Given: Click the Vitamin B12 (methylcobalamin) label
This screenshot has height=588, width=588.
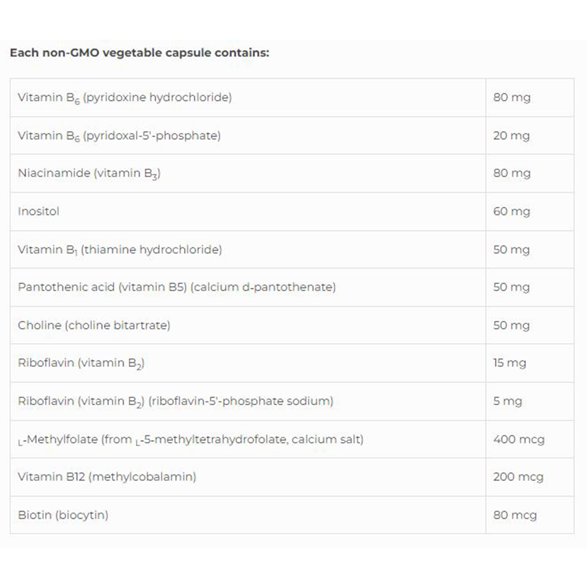Looking at the screenshot, I should 107,477.
